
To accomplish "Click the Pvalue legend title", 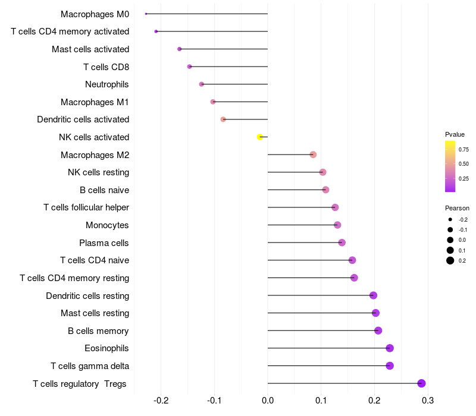I will (x=455, y=134).
